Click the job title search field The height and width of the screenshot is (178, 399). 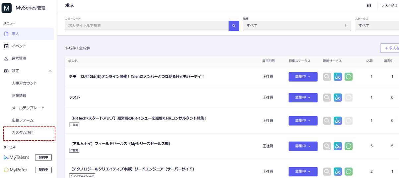pyautogui.click(x=146, y=26)
